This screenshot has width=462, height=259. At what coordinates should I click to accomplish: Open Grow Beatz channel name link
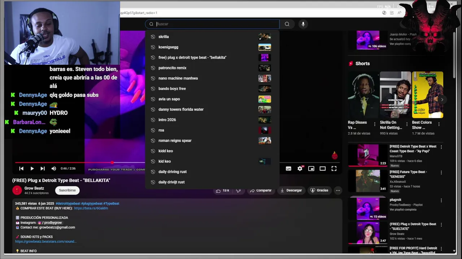click(34, 188)
